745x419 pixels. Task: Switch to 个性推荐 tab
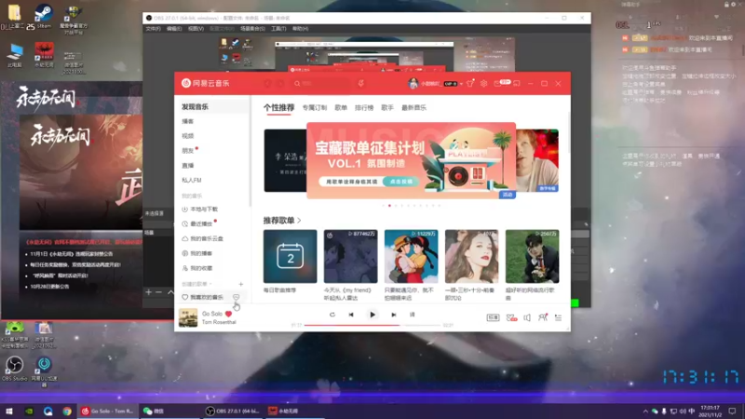coord(278,108)
